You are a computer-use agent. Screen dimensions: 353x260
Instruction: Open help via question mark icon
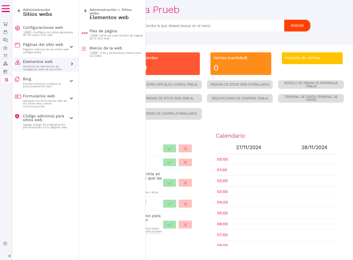5,244
